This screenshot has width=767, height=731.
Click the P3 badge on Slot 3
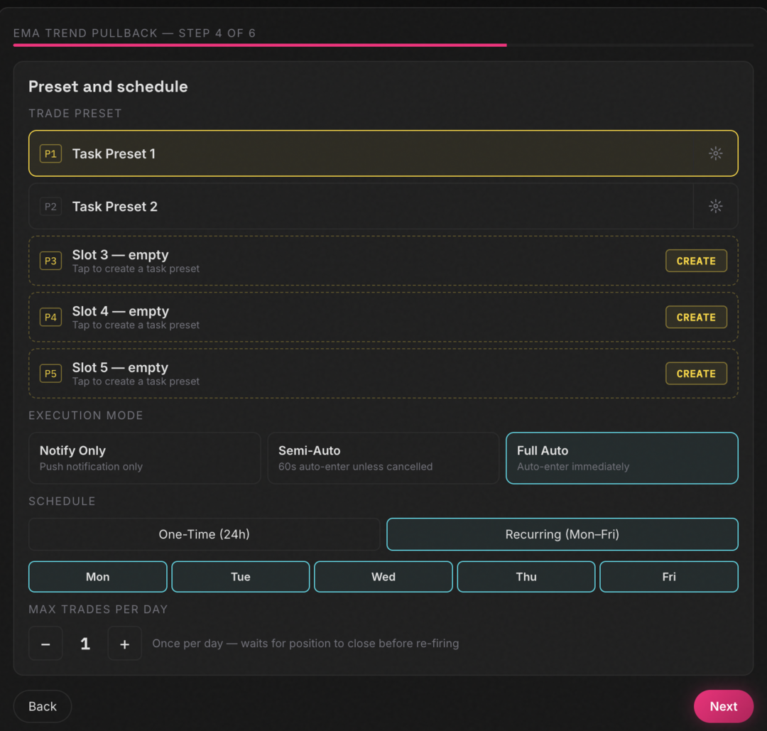click(50, 261)
